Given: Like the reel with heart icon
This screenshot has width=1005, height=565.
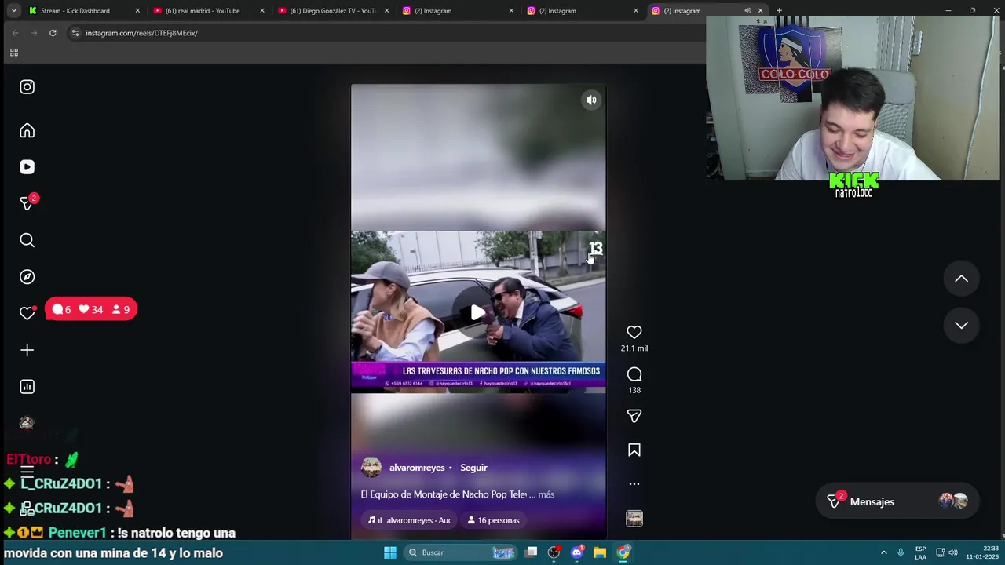Looking at the screenshot, I should [634, 333].
